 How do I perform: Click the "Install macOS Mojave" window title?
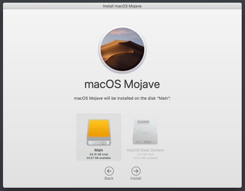click(x=122, y=6)
